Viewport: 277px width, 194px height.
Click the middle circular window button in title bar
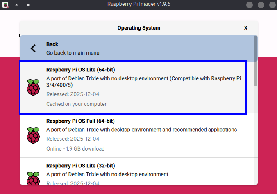click(x=260, y=5)
